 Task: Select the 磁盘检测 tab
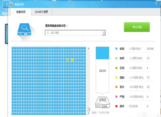pyautogui.click(x=21, y=12)
